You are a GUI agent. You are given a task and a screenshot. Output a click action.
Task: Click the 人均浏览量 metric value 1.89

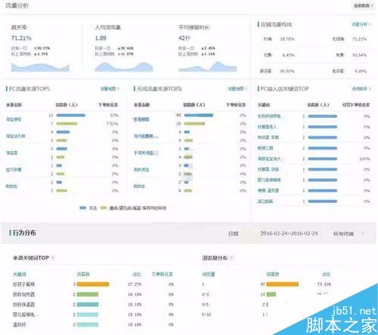pyautogui.click(x=101, y=38)
